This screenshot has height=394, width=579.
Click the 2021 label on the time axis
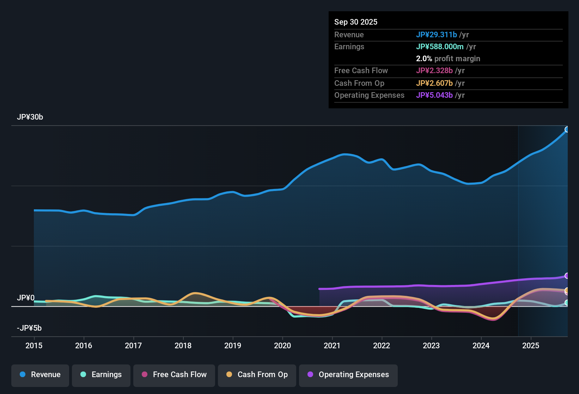(332, 346)
